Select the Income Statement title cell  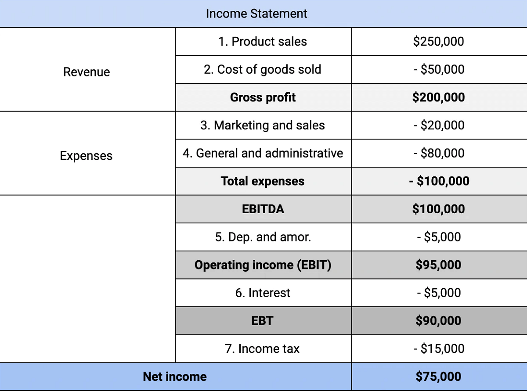click(263, 14)
